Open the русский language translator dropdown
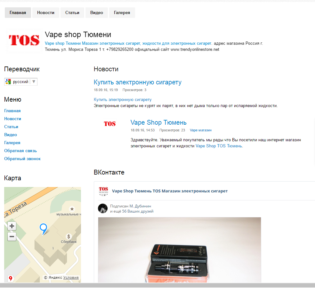The height and width of the screenshot is (288, 315). [x=21, y=82]
